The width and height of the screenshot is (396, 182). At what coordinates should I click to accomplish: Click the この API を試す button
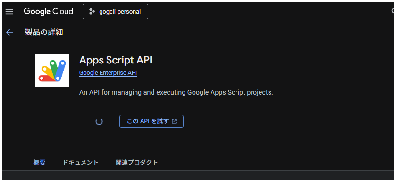coord(152,121)
